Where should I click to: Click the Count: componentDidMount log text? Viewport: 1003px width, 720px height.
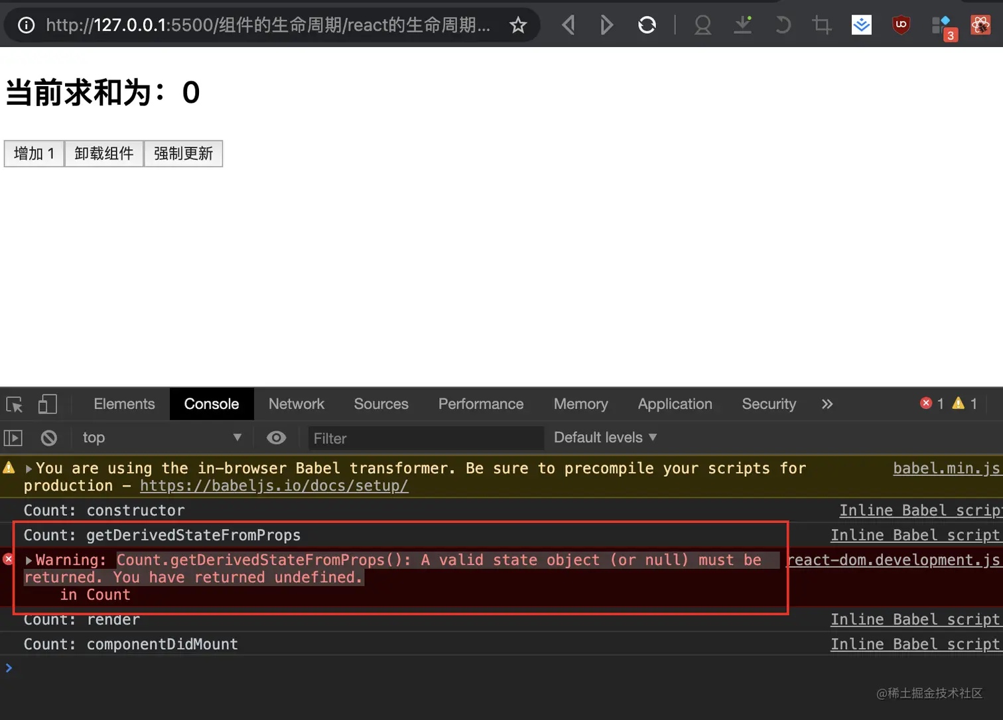131,644
